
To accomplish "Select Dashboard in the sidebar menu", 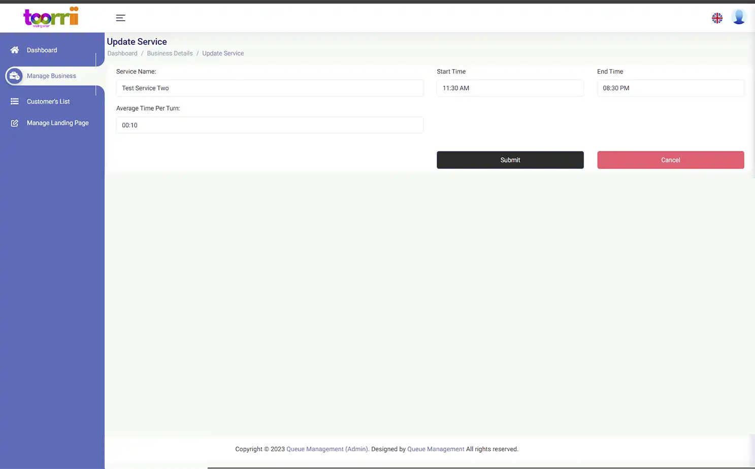I will click(x=42, y=50).
